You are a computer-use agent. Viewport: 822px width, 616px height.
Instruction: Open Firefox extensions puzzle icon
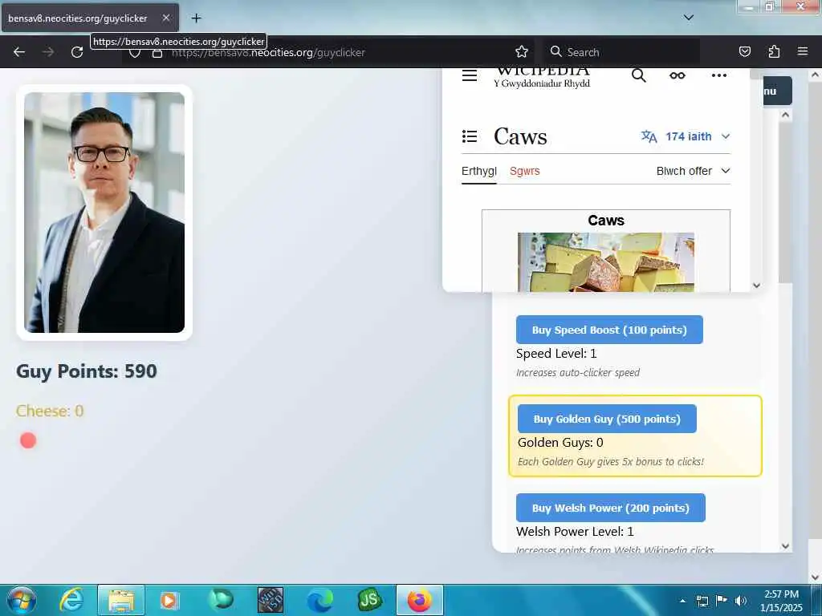coord(774,51)
